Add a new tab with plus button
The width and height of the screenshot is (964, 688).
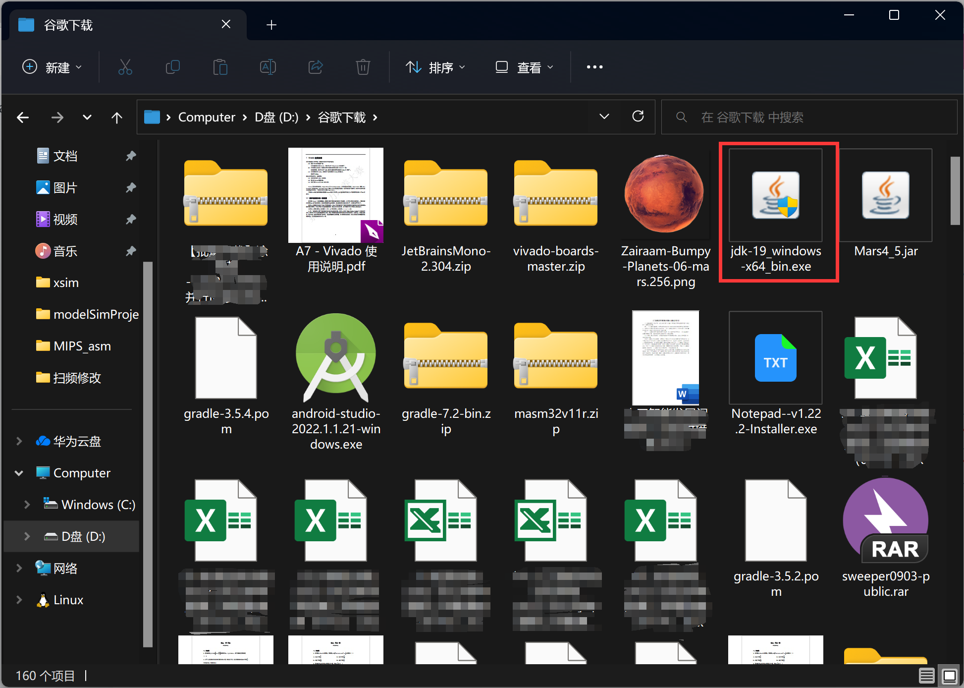(271, 25)
